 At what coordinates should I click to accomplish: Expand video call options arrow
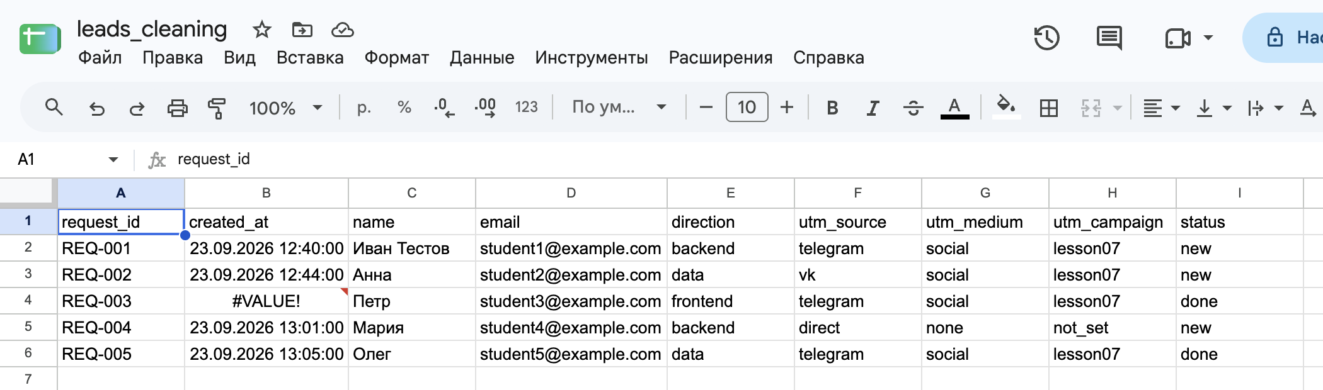coord(1208,38)
